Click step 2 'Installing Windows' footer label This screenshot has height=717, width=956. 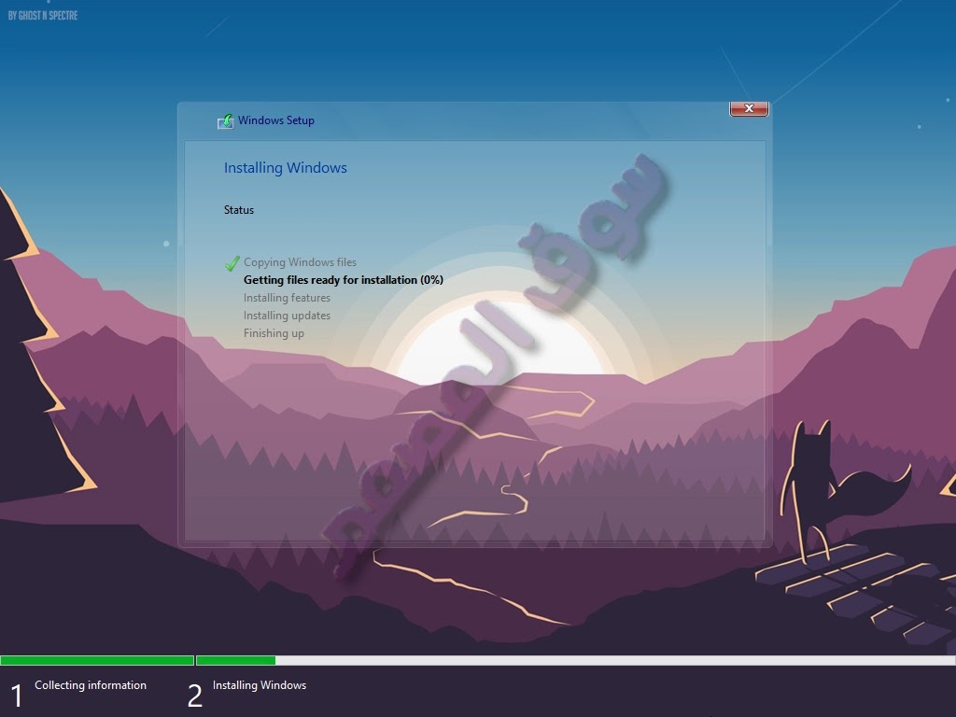(x=260, y=685)
